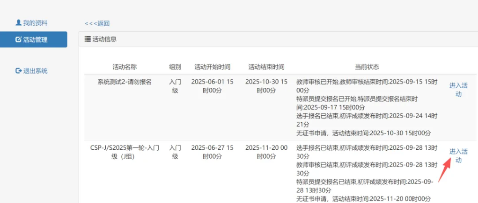
Task: Enter activity for 系统测试2-请勿报名 row
Action: (458, 90)
